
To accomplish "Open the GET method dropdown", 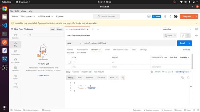I will coord(74,43).
